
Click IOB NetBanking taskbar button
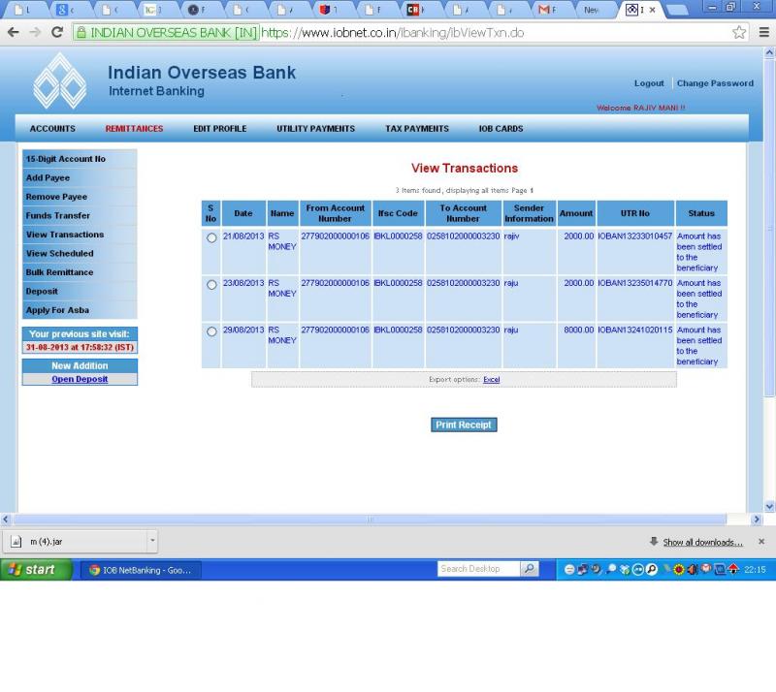(141, 570)
